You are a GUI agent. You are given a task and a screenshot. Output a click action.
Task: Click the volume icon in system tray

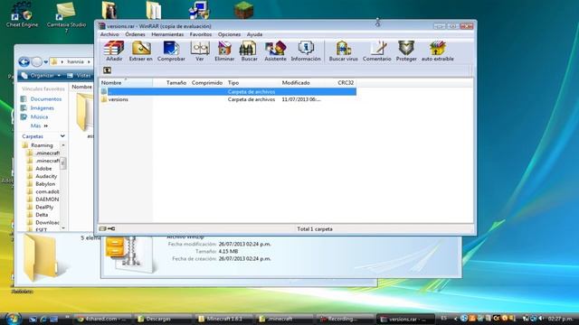click(541, 318)
